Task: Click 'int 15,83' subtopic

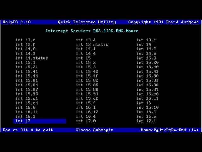Action: [x=147, y=80]
